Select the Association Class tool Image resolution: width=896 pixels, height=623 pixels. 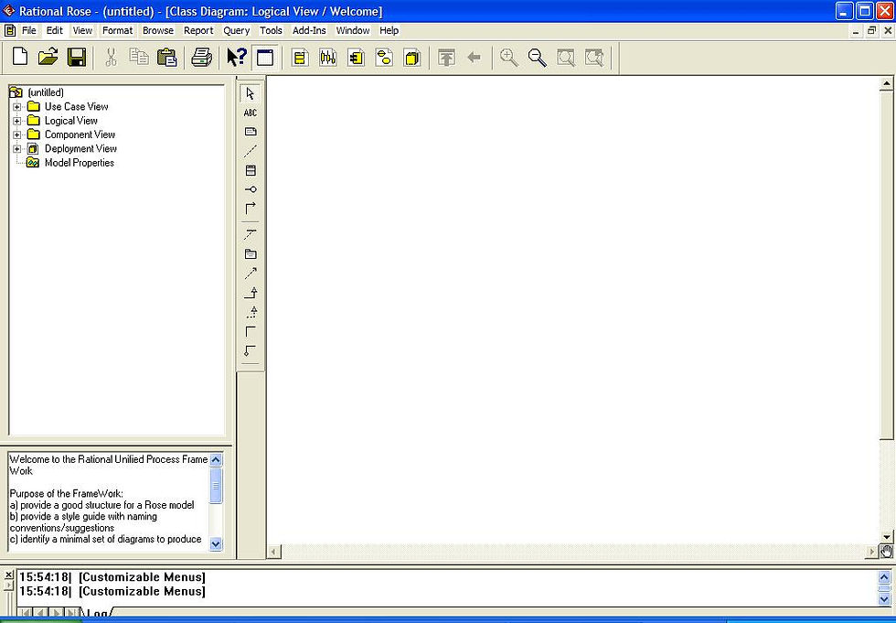coord(251,234)
